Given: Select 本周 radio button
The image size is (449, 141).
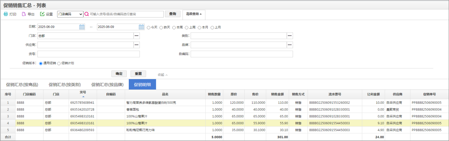Looking at the screenshot, I should [174, 28].
